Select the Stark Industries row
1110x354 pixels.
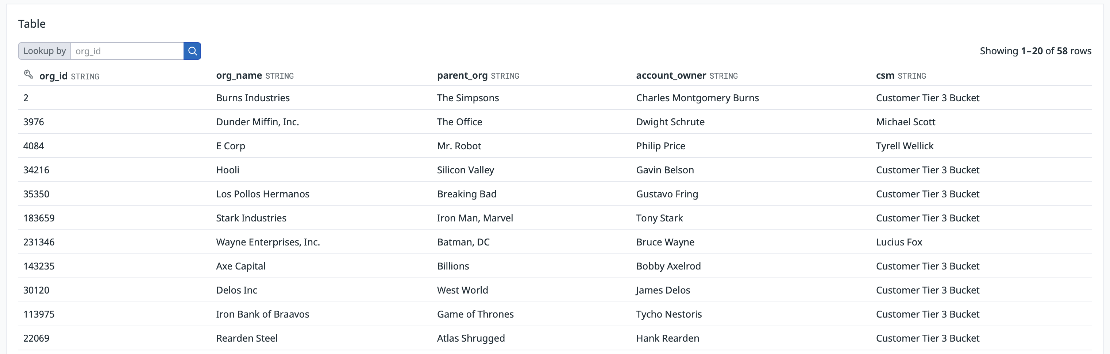coord(251,218)
